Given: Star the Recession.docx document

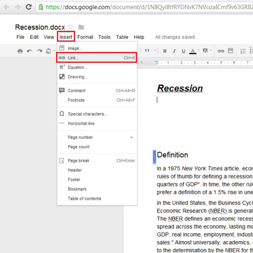Looking at the screenshot, I should click(71, 27).
